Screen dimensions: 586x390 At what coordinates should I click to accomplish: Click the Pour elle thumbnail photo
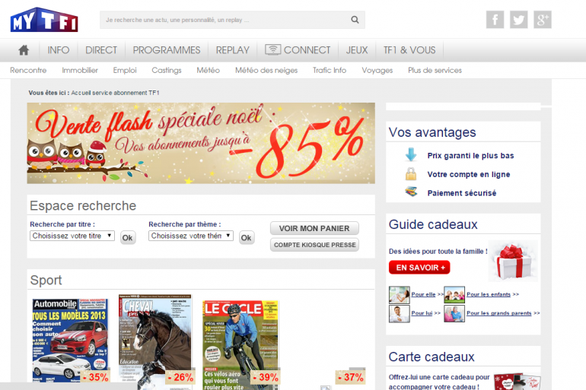pyautogui.click(x=399, y=295)
